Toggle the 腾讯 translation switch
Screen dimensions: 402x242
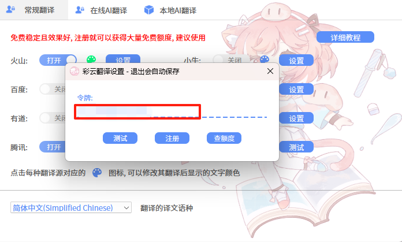point(53,147)
